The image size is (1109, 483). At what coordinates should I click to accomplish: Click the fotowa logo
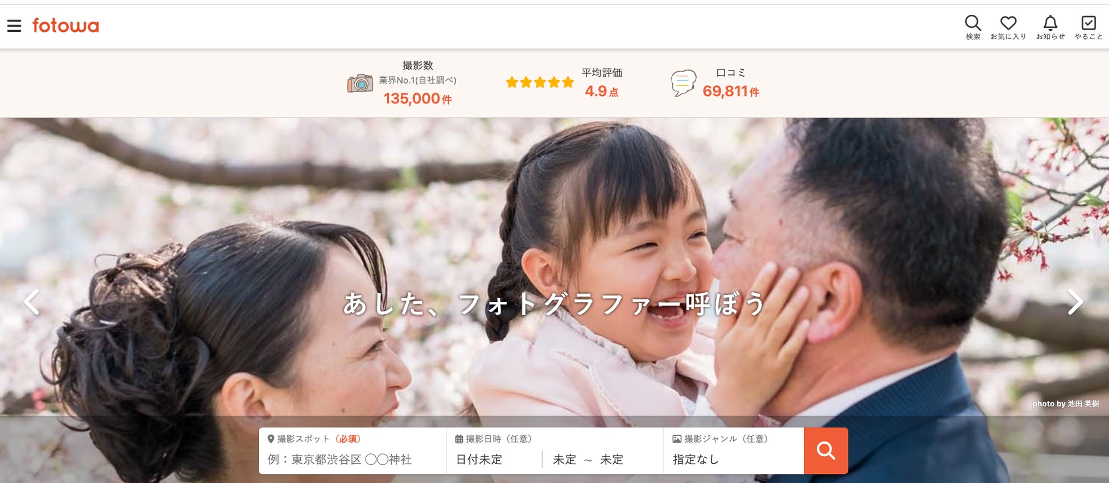point(65,26)
